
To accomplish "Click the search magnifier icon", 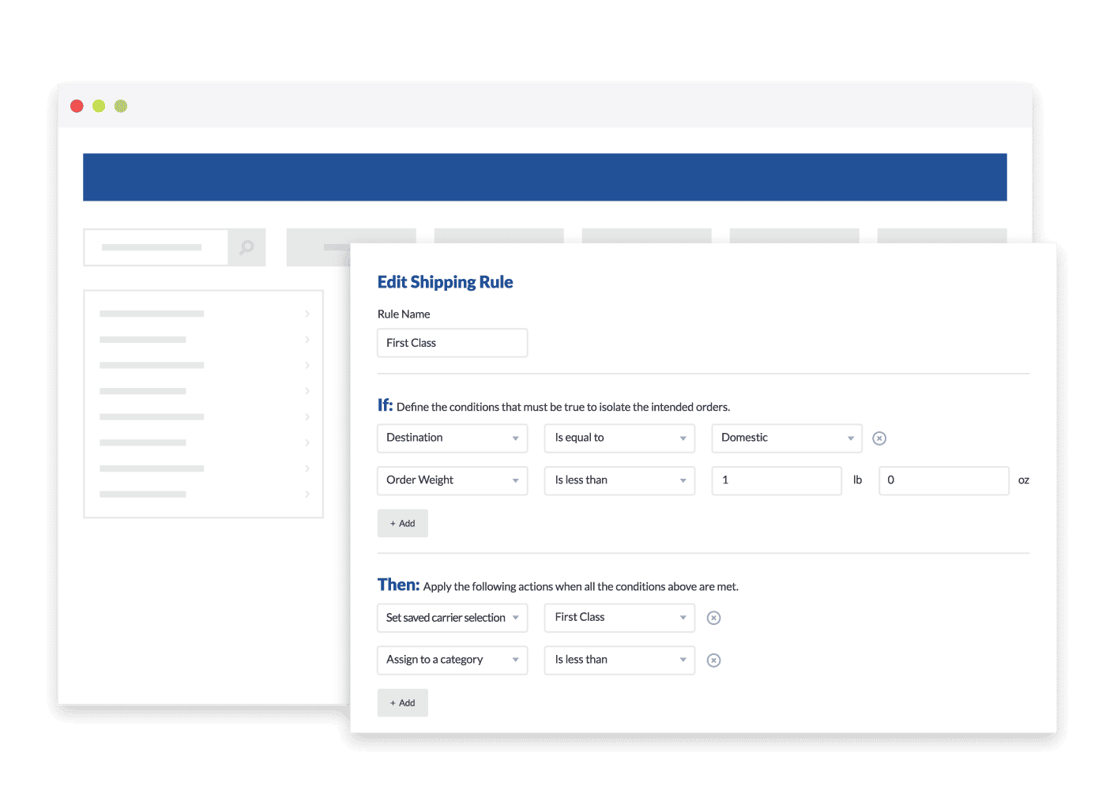I will [246, 247].
